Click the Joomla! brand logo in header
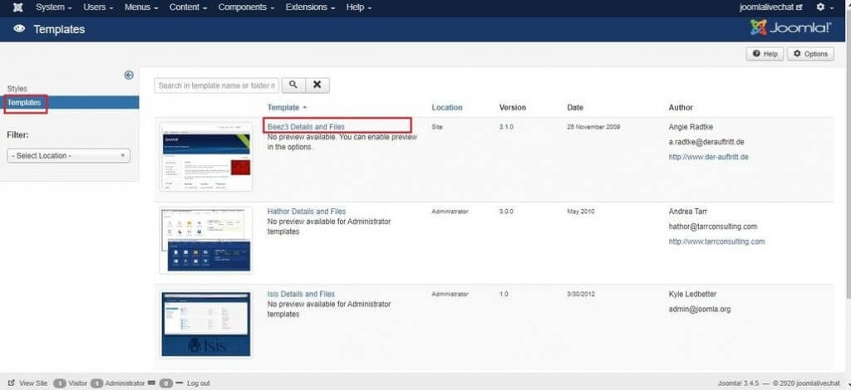Viewport: 851px width, 390px height. 791,28
